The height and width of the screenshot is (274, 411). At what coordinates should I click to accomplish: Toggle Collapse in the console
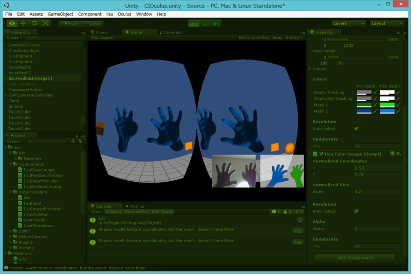click(x=114, y=212)
